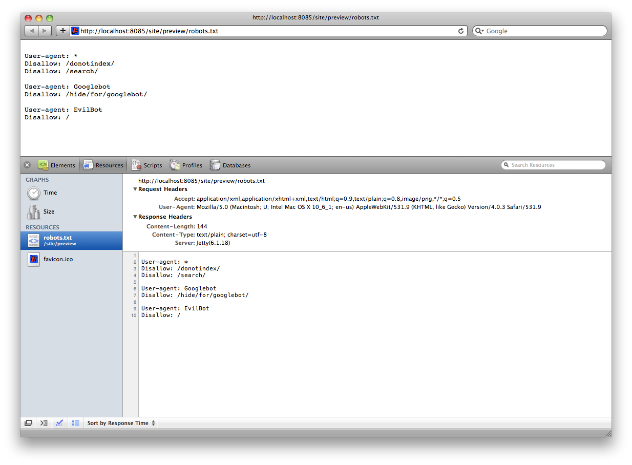632x465 pixels.
Task: Click the Add Bookmark plus button
Action: tap(62, 31)
